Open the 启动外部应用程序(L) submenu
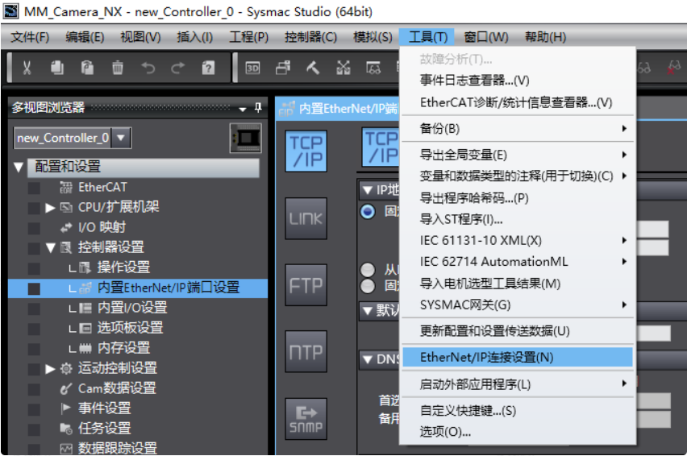Image resolution: width=687 pixels, height=456 pixels. click(518, 384)
